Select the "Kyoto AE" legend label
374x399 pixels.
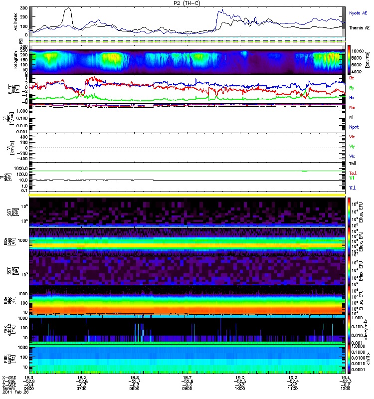[358, 13]
